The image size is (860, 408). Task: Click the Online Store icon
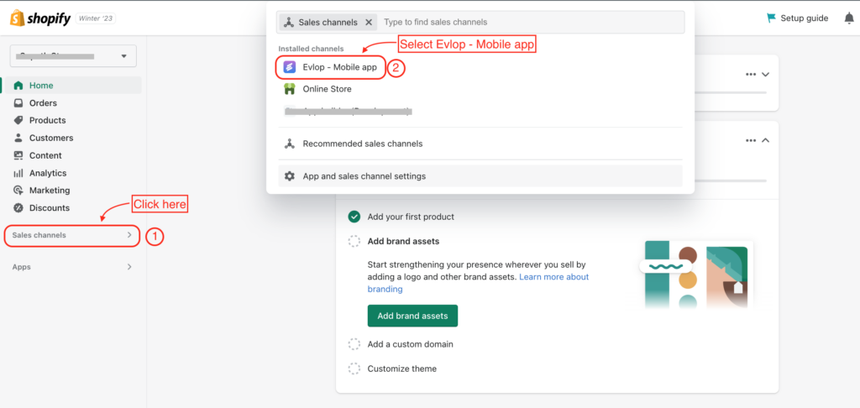pyautogui.click(x=289, y=89)
